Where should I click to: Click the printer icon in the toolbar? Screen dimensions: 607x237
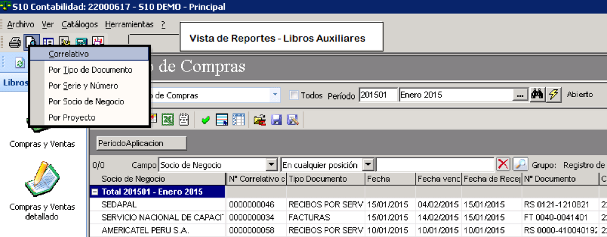tap(15, 42)
